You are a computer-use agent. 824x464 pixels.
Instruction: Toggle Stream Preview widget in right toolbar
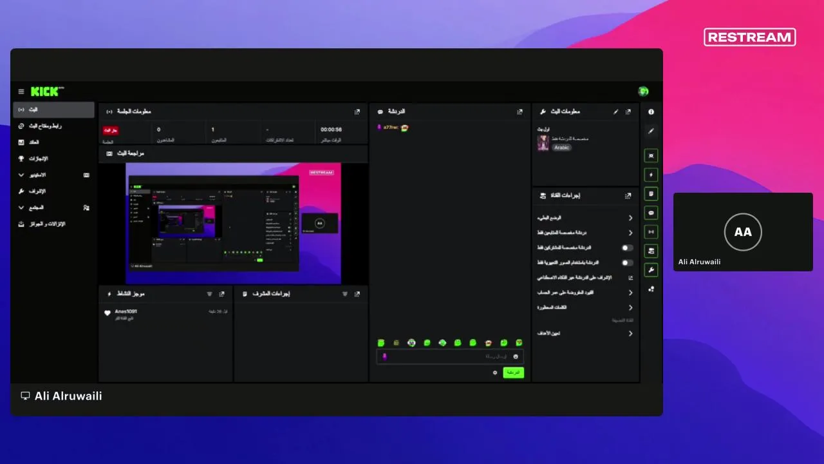click(651, 156)
